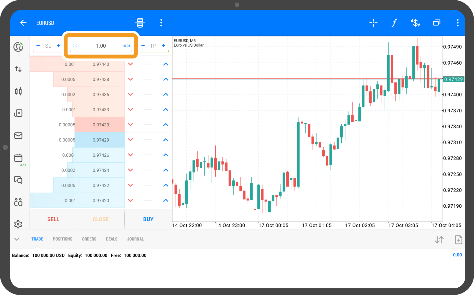474x295 pixels.
Task: Switch to the POSITIONS tab
Action: coord(63,239)
